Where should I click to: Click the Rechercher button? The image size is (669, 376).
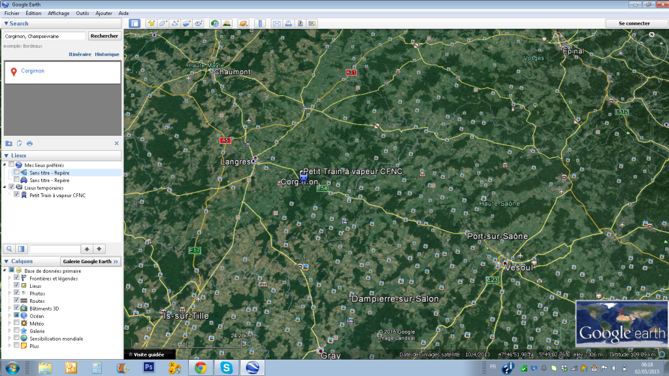pyautogui.click(x=105, y=37)
